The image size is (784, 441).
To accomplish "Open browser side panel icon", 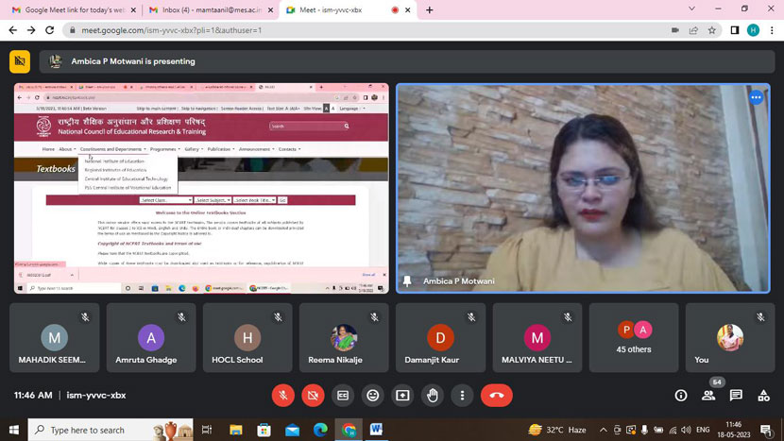I will [x=735, y=30].
